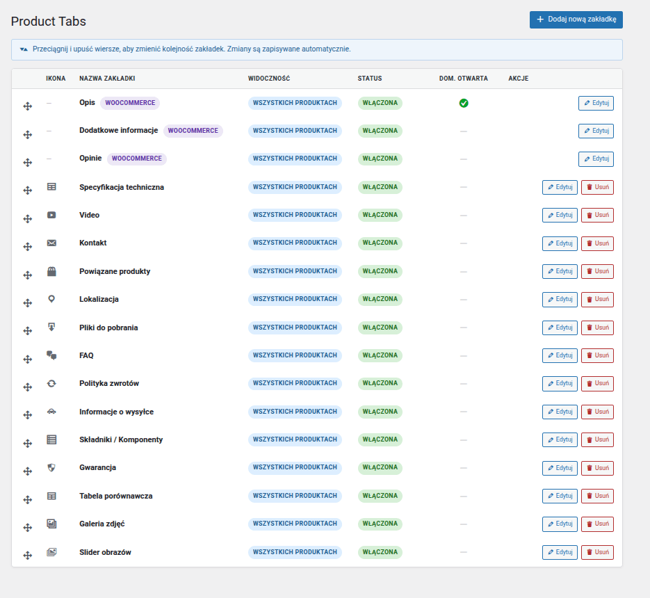Click the shield icon beside Gwarancja
The image size is (650, 598).
coord(51,467)
